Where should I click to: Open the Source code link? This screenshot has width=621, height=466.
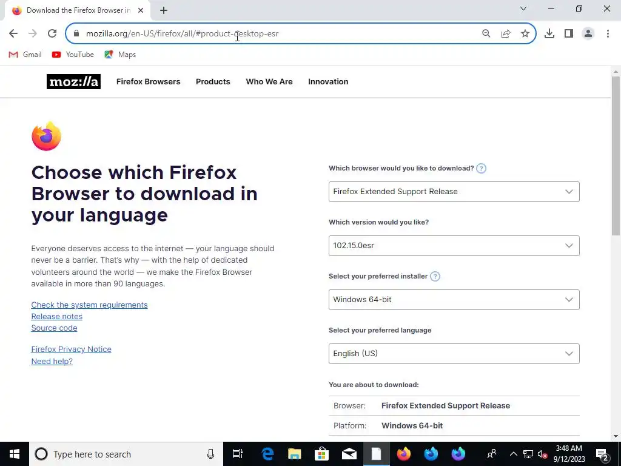pyautogui.click(x=54, y=328)
